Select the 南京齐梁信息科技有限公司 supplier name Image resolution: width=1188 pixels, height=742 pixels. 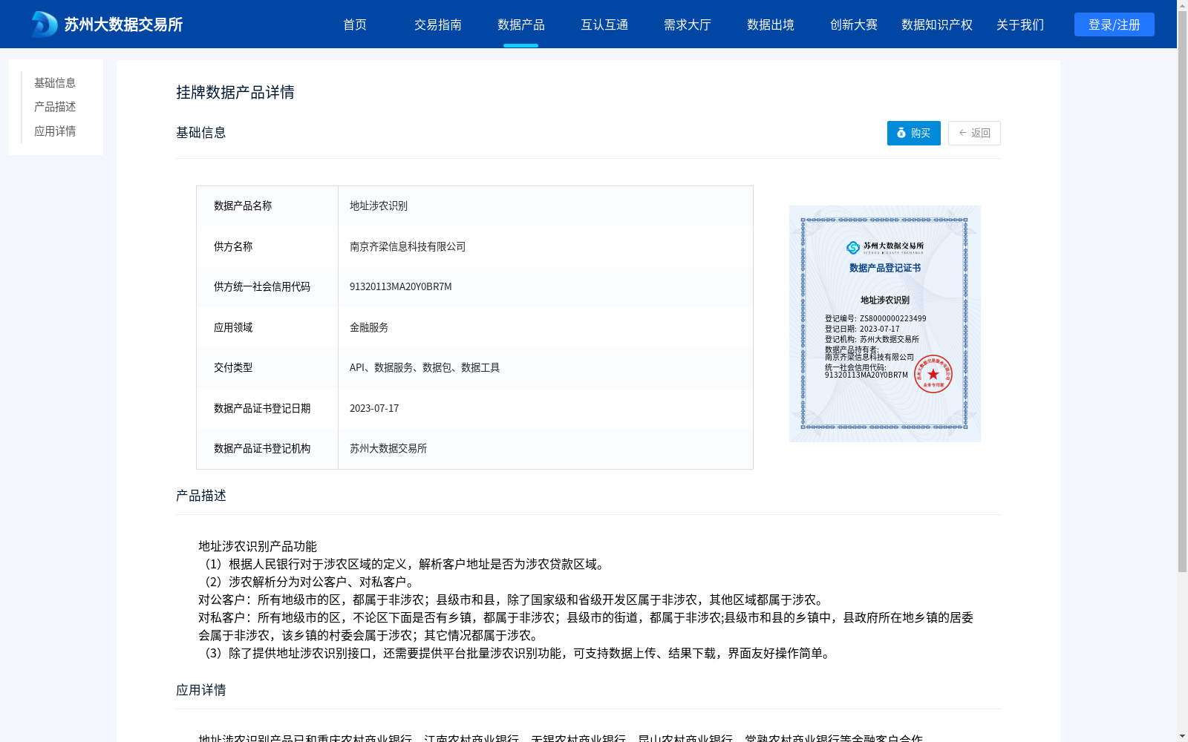pos(408,246)
